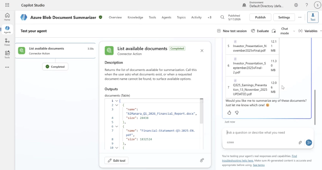Open the Variables panel
The height and width of the screenshot is (170, 322).
(308, 31)
